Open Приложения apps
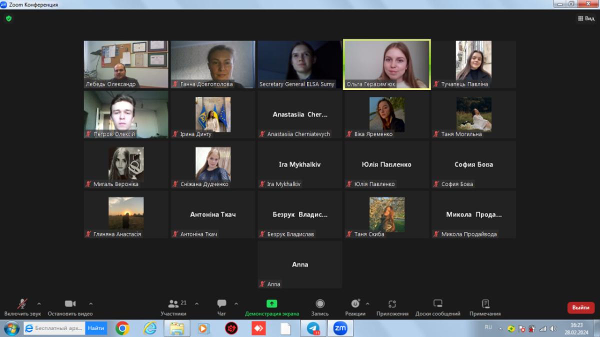This screenshot has height=337, width=600. [x=392, y=307]
